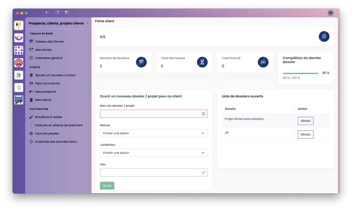Go to Pipe commercial in the sidebar
Viewport: 352px width, 210px height.
[x=47, y=84]
